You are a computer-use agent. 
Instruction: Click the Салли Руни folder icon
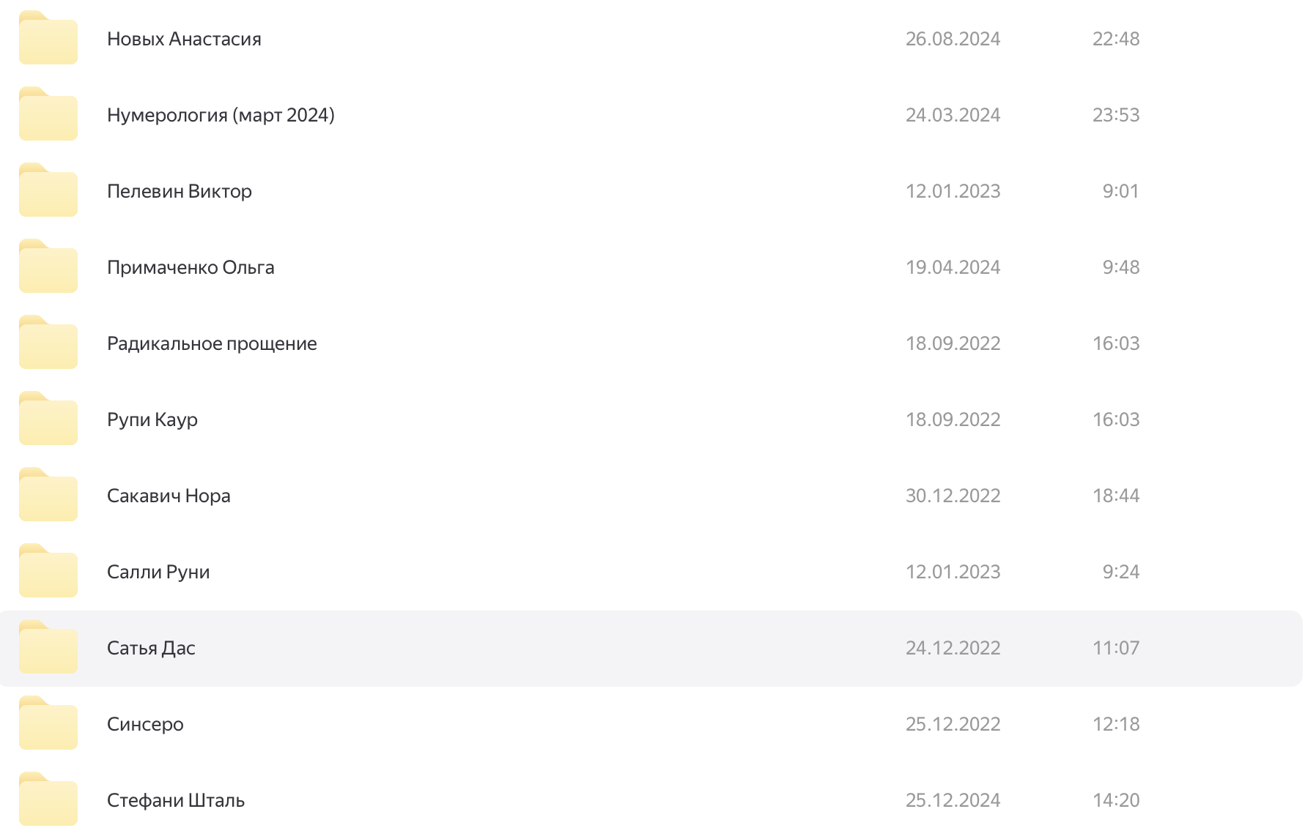pyautogui.click(x=48, y=572)
